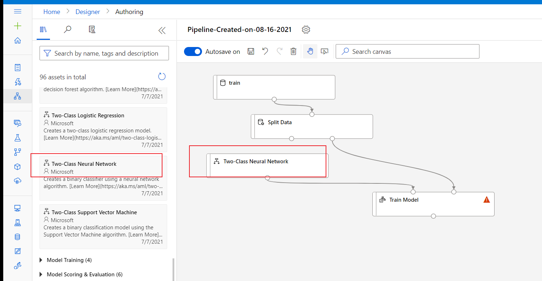Switch to the magnifier search tab
The image size is (542, 281).
[x=67, y=30]
